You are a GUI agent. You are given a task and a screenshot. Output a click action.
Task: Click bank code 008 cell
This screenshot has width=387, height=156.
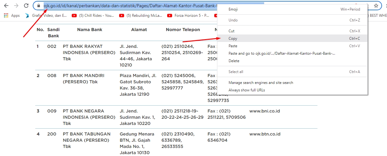point(52,76)
